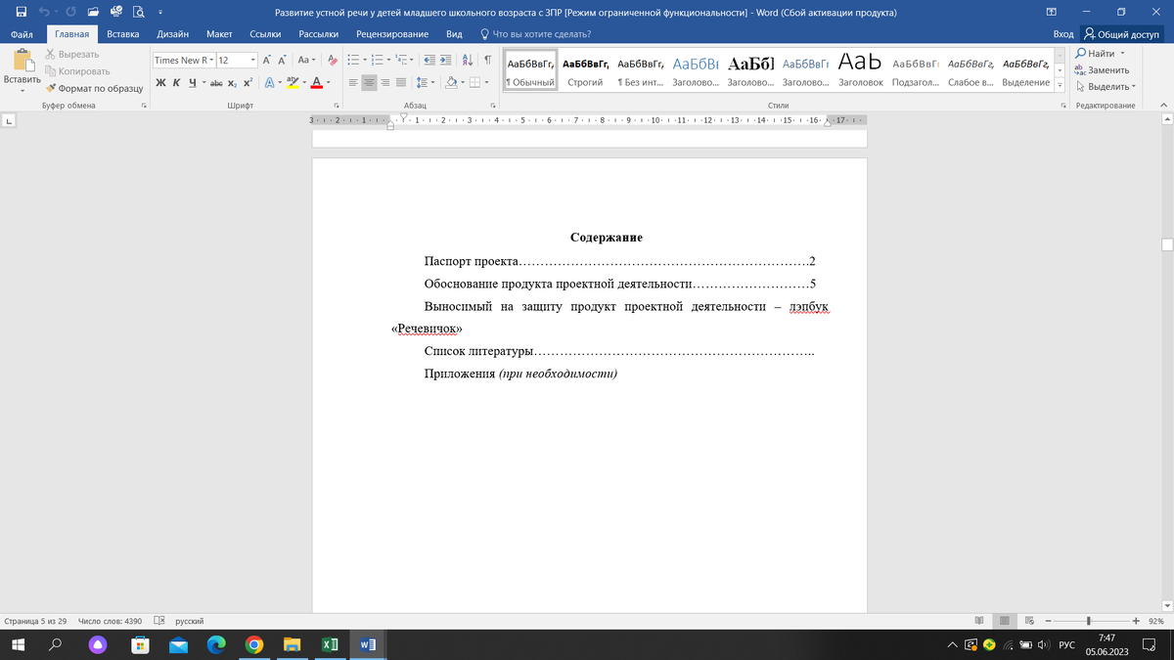1174x660 pixels.
Task: Open the Шрифт dialog launcher
Action: pos(336,106)
